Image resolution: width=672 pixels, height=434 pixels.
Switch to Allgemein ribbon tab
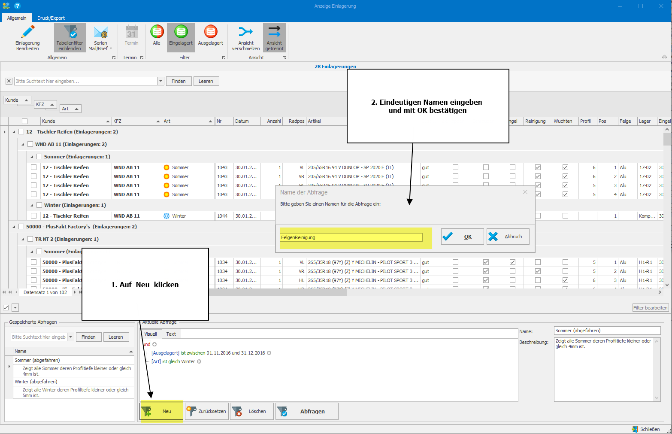click(x=17, y=18)
